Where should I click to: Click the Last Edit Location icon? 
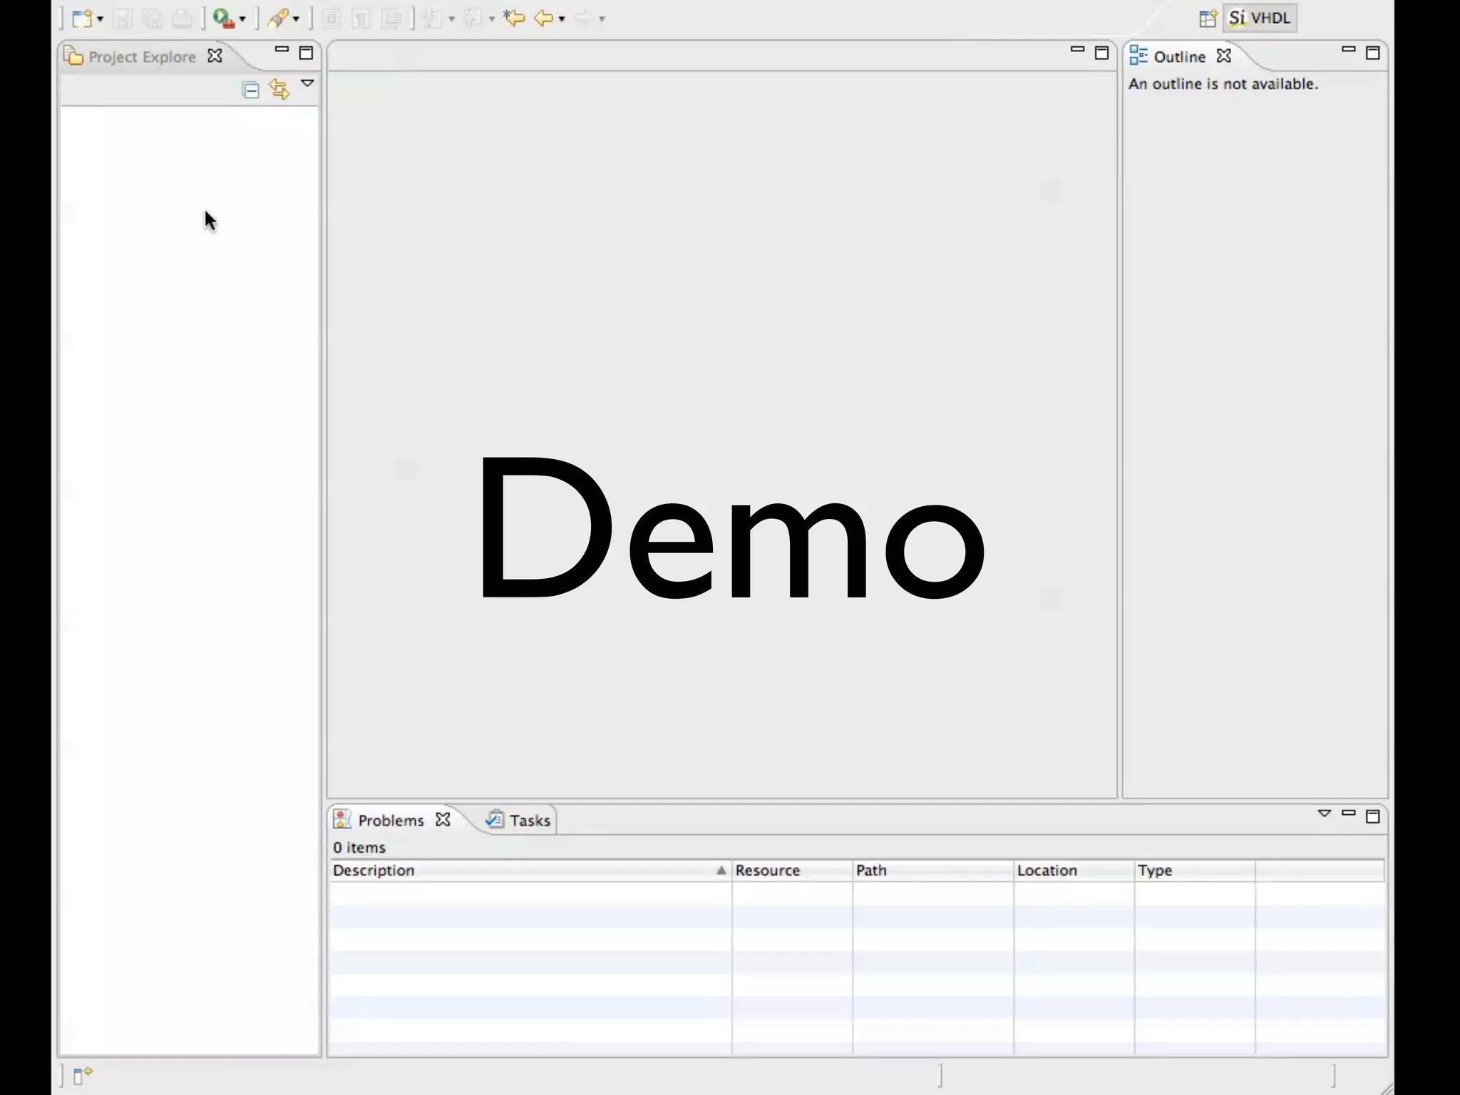(513, 18)
